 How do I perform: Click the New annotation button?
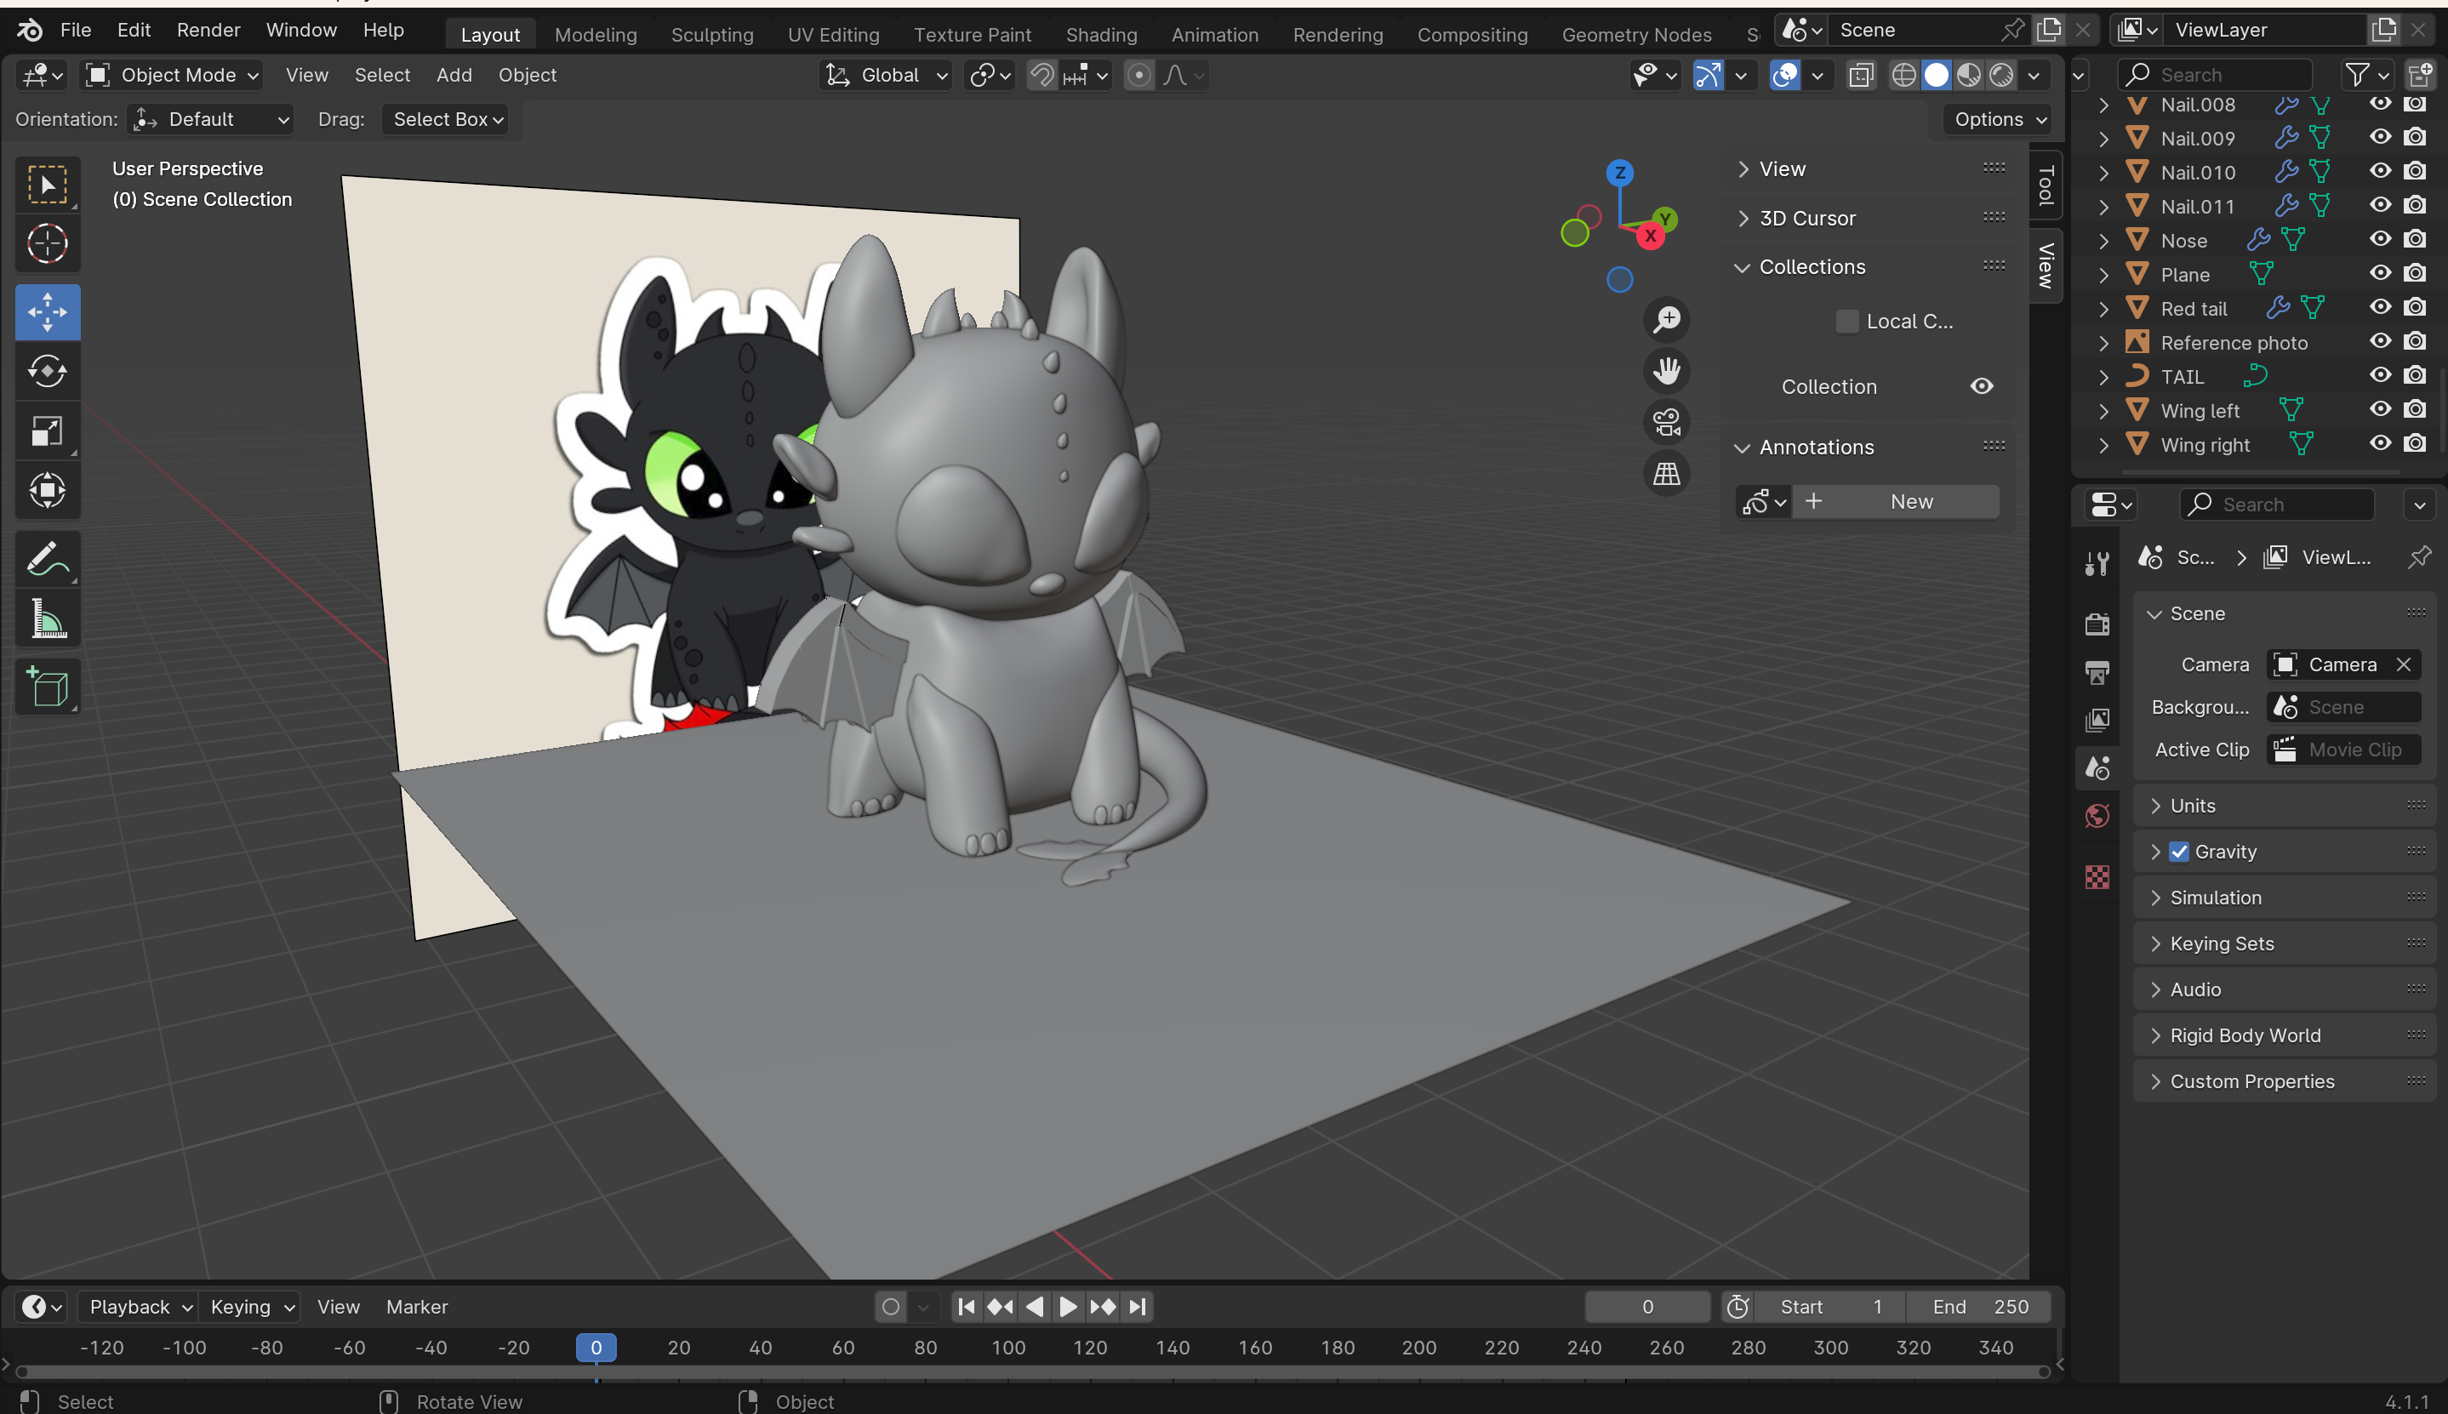[1895, 502]
